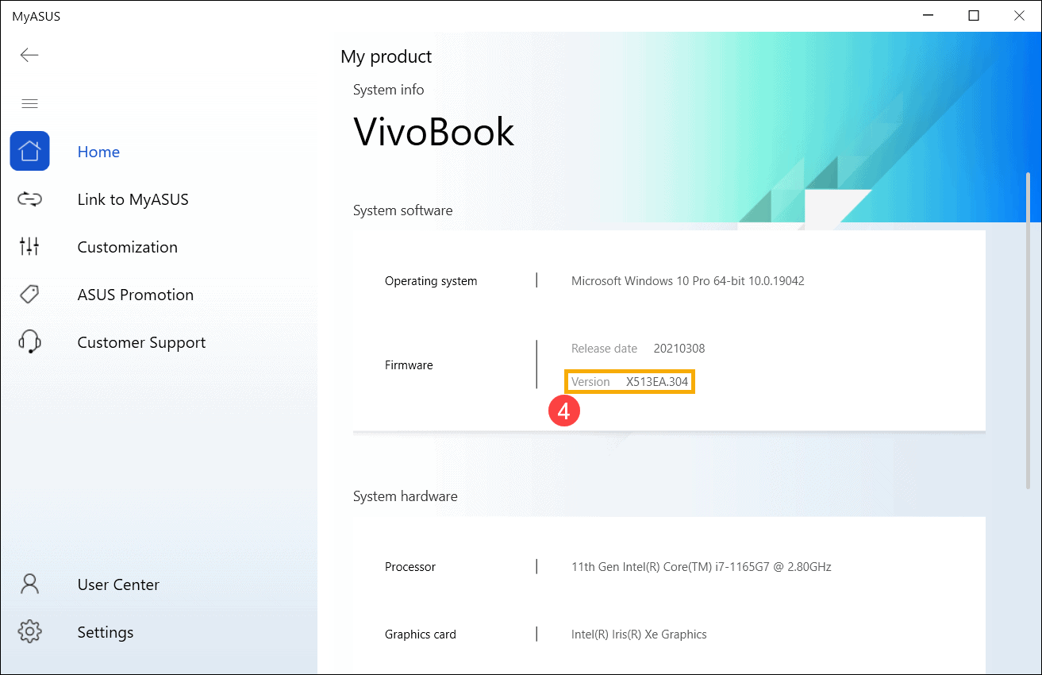Image resolution: width=1042 pixels, height=675 pixels.
Task: Go to the Home menu item
Action: (98, 152)
